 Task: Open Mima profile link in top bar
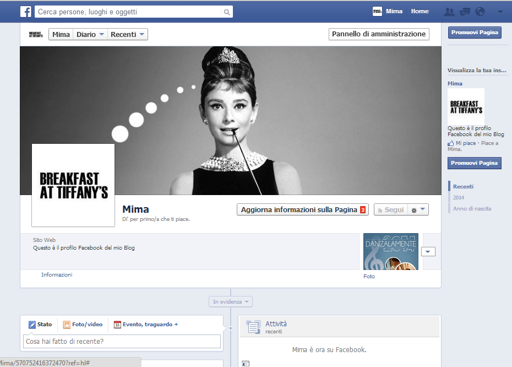(x=394, y=11)
